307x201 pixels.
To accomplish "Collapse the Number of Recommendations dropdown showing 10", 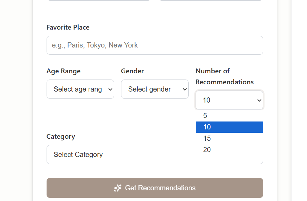I will tap(229, 100).
